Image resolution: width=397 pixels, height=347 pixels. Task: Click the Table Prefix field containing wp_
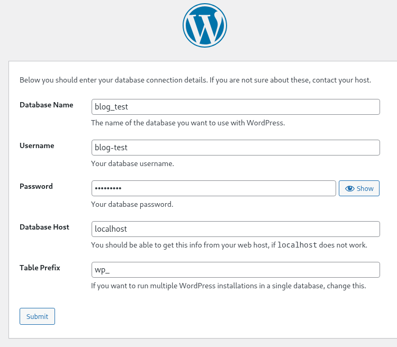click(x=236, y=270)
